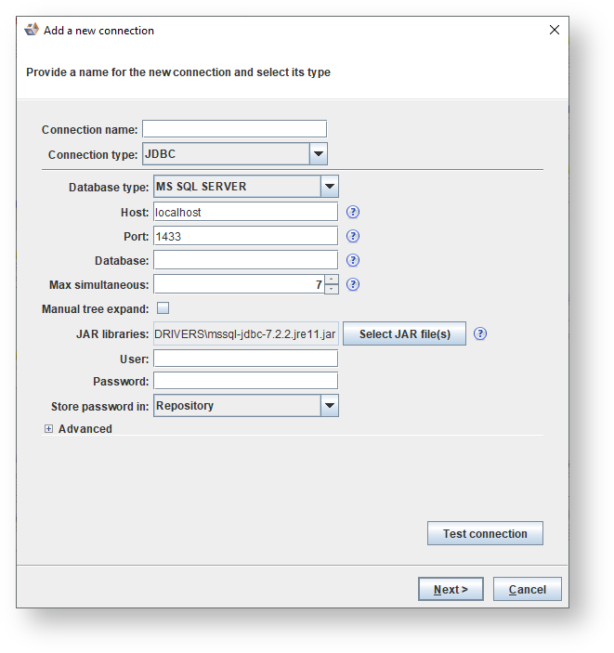Open the Database type dropdown
This screenshot has height=653, width=614.
point(330,187)
